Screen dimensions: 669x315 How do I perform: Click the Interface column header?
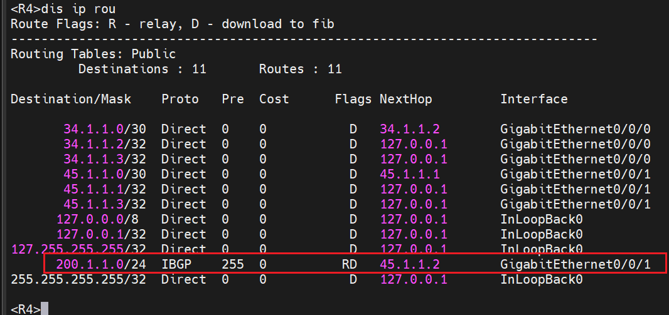(533, 99)
